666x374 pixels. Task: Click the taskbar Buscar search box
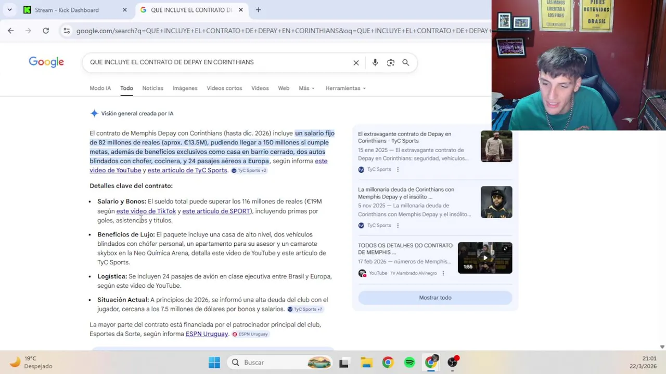[281, 363]
